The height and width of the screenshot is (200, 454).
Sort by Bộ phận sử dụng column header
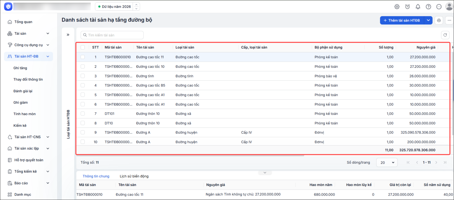(329, 47)
